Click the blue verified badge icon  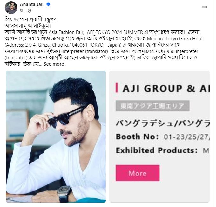(x=48, y=4)
